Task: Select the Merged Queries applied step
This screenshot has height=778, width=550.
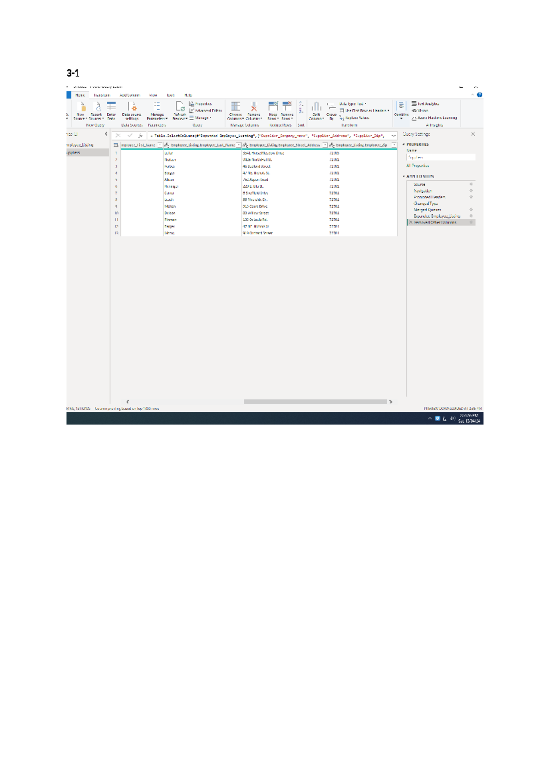Action: click(x=427, y=210)
